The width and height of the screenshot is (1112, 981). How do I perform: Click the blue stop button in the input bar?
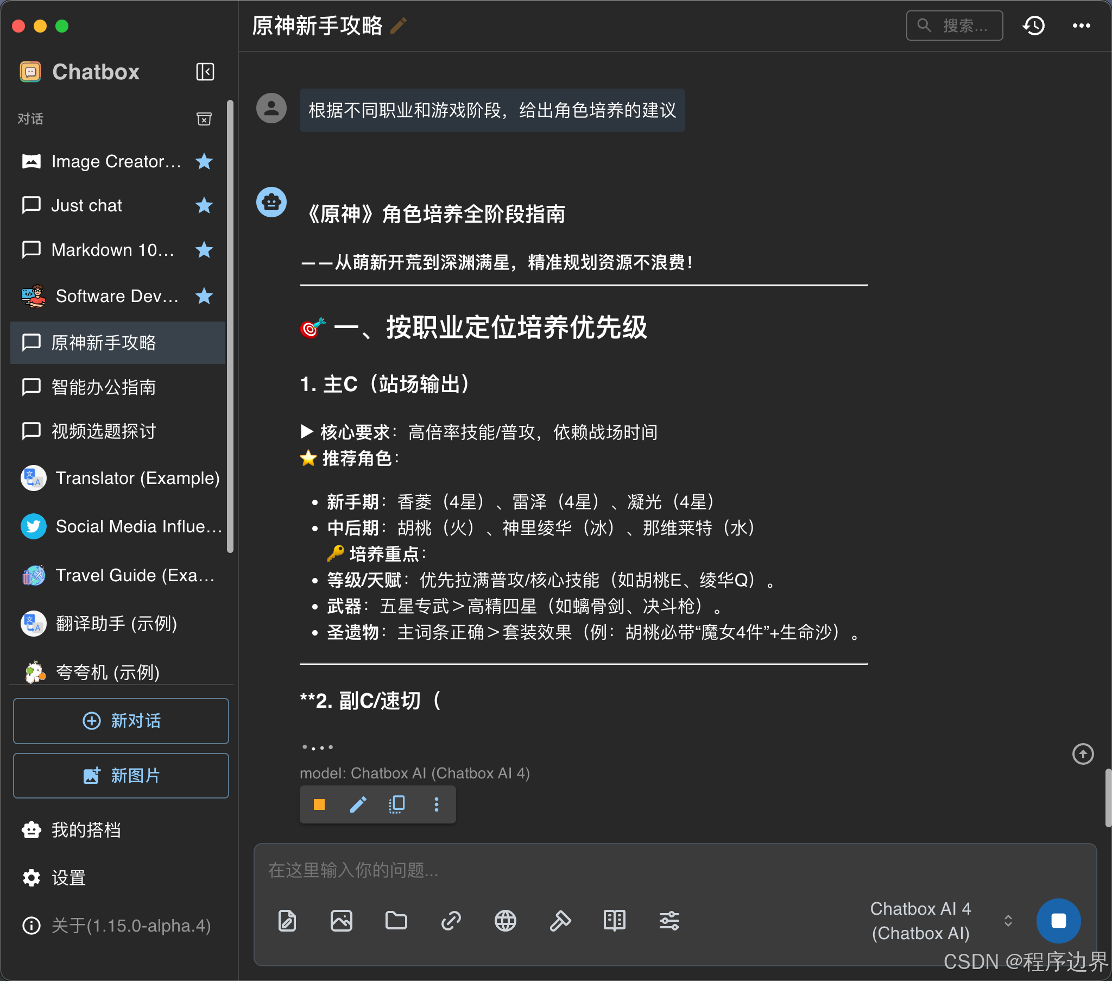[1058, 921]
